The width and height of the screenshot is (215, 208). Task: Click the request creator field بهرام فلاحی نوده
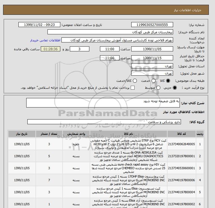(x=117, y=40)
